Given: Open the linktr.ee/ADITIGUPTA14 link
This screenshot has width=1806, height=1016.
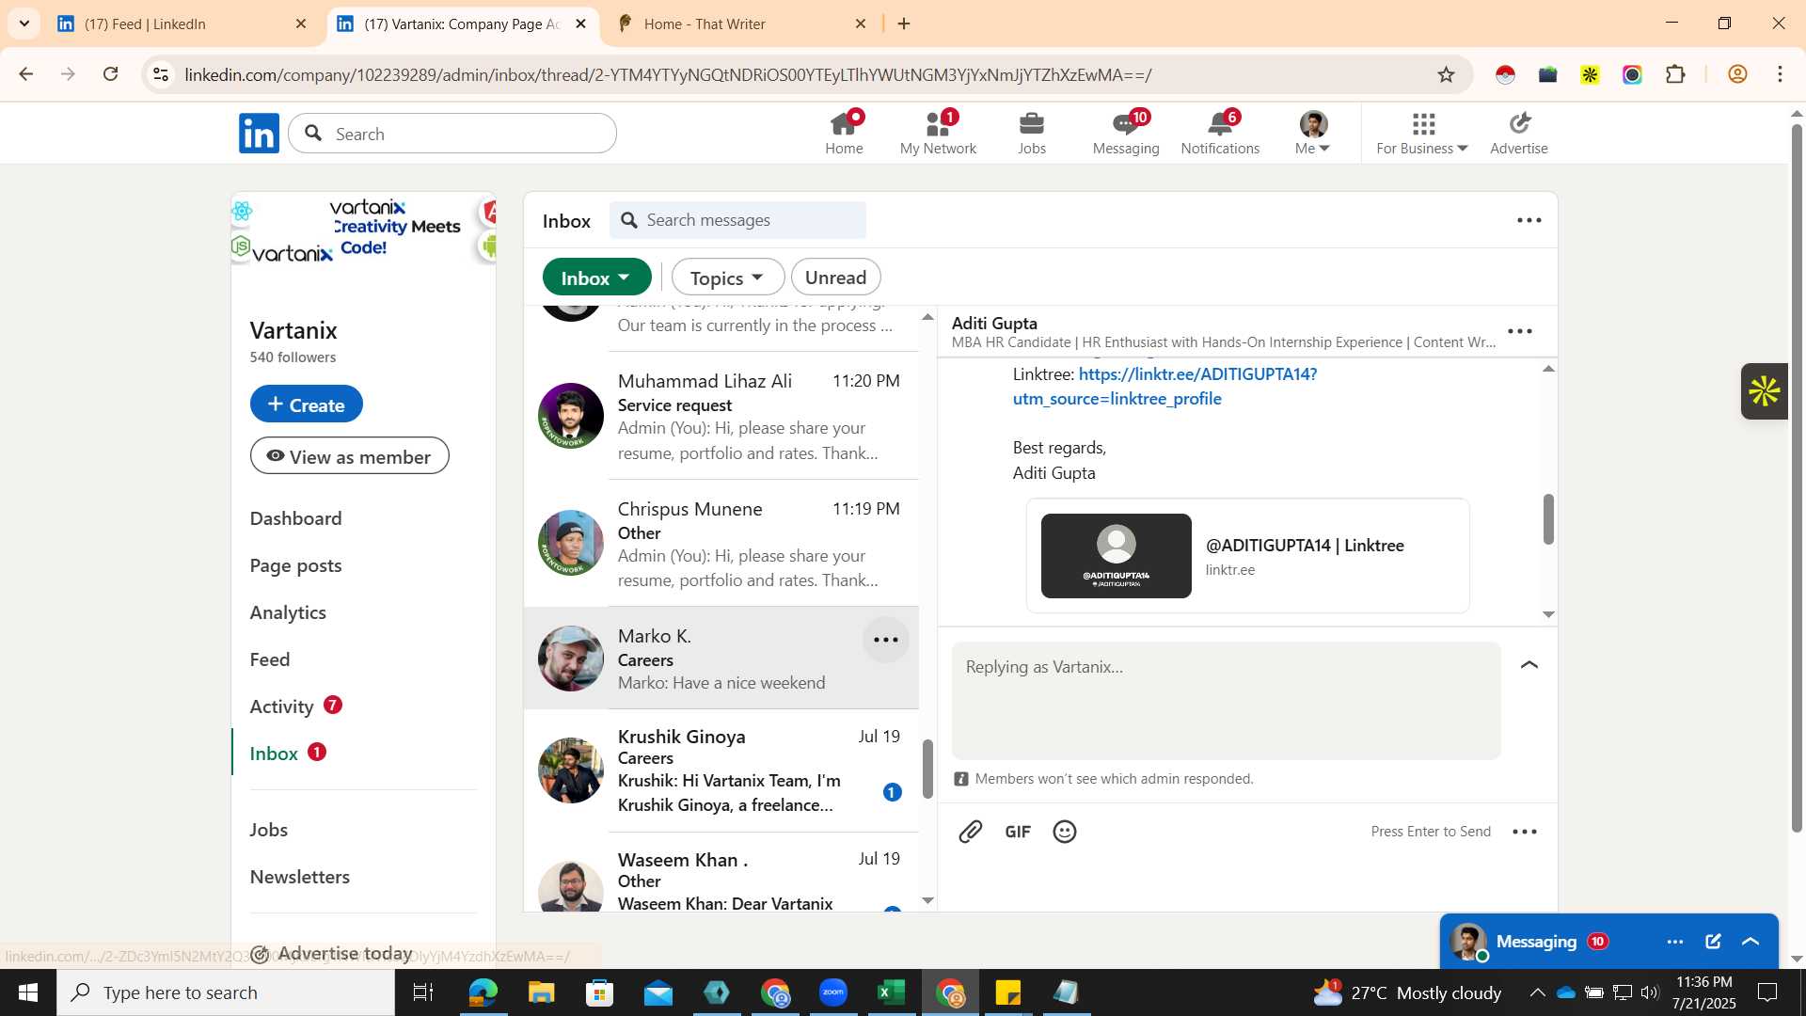Looking at the screenshot, I should point(1164,387).
